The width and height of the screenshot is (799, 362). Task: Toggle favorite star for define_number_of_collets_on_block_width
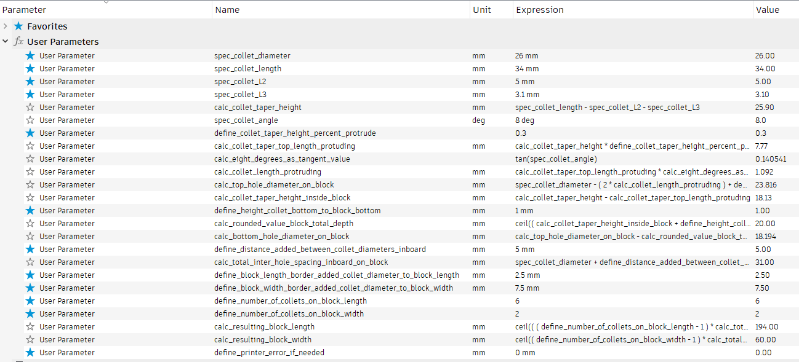[x=30, y=313]
